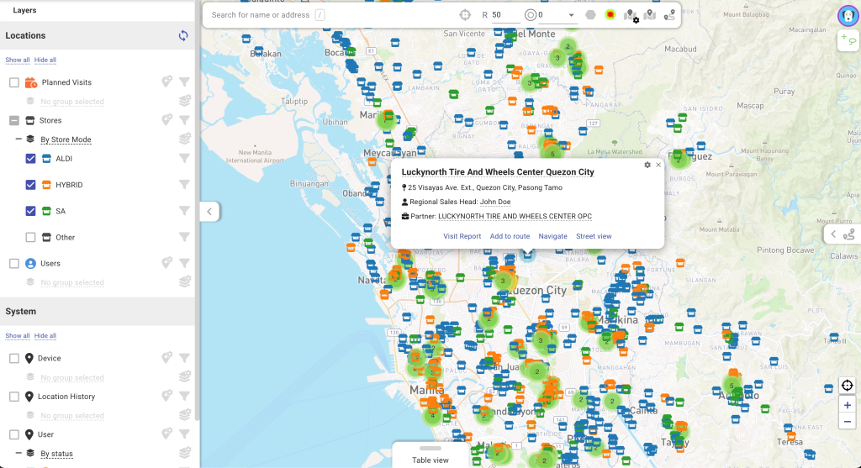Toggle the heatmap view icon
The width and height of the screenshot is (861, 468).
click(x=610, y=15)
